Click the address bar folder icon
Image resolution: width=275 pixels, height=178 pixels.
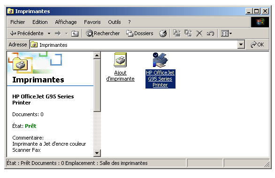(34, 45)
